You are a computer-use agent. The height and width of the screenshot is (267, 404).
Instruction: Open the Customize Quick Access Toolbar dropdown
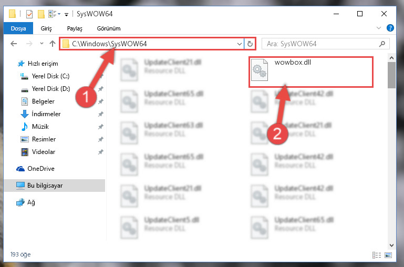(x=67, y=14)
